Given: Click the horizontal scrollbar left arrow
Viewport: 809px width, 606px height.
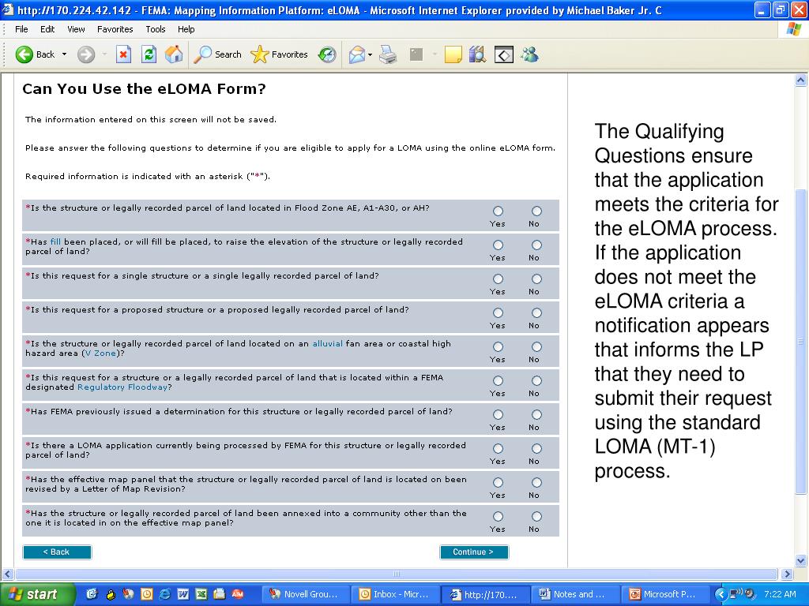Looking at the screenshot, I should point(7,574).
